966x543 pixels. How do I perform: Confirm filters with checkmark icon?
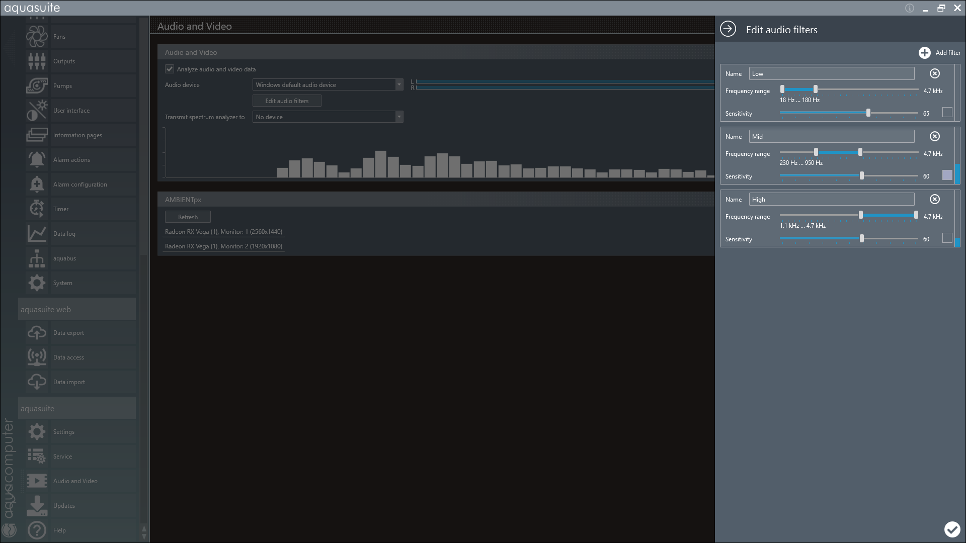pyautogui.click(x=951, y=529)
